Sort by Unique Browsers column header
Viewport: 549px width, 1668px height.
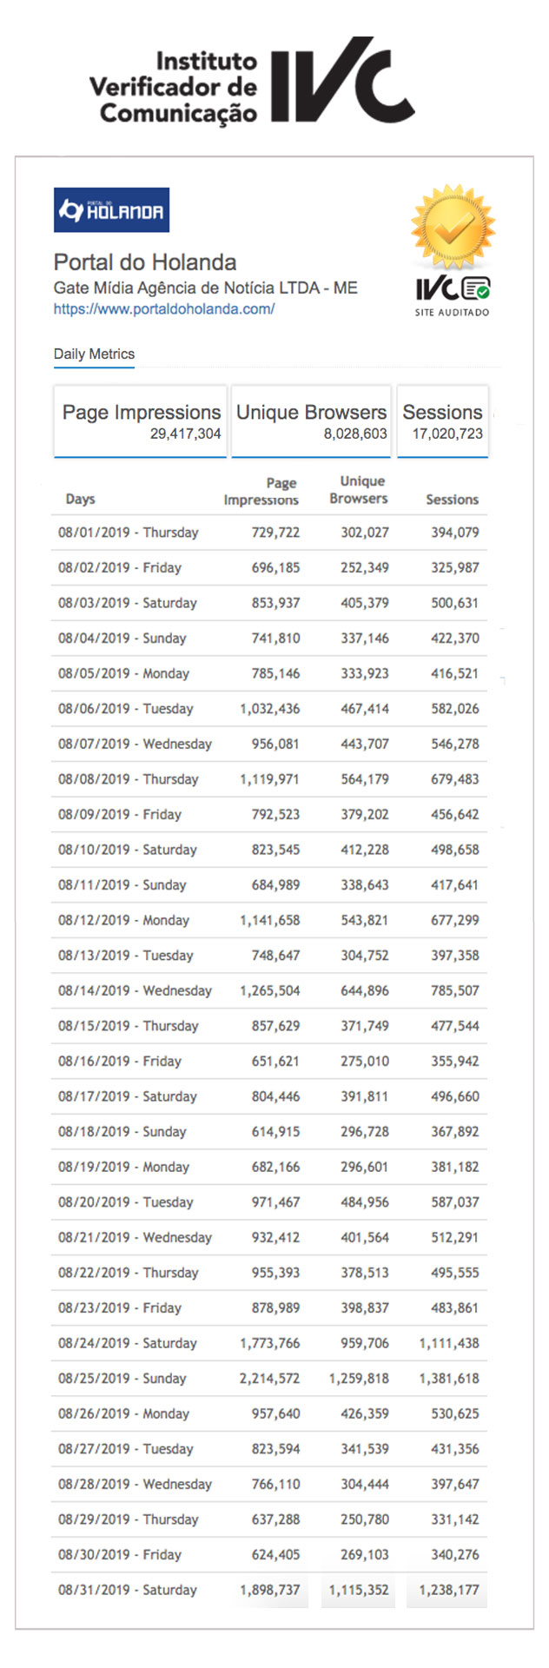[x=359, y=490]
